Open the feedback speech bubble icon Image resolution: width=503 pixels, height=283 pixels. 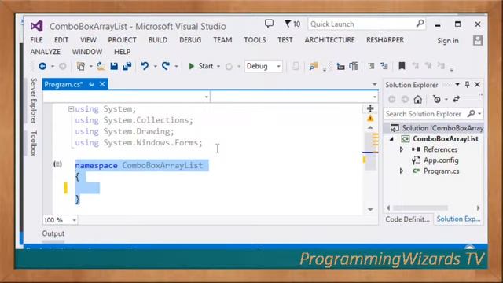(269, 24)
